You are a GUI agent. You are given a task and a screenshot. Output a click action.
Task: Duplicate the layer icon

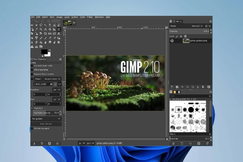(x=193, y=87)
